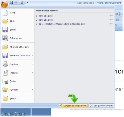The width and height of the screenshot is (124, 117).
Task: Click the Fechar folder icon
Action: tap(5, 98)
